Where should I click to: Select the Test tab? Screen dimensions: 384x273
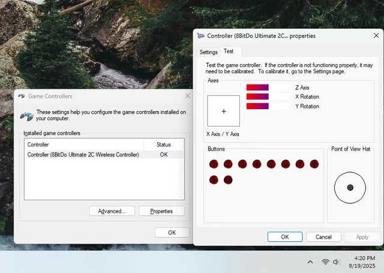pyautogui.click(x=229, y=52)
